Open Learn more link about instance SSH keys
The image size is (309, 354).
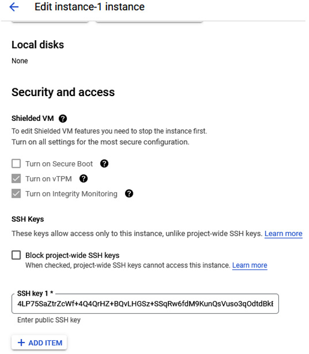coord(283,233)
